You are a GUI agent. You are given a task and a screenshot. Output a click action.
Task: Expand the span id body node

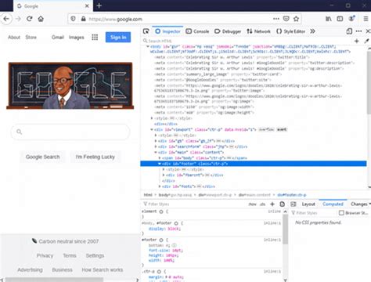160,158
